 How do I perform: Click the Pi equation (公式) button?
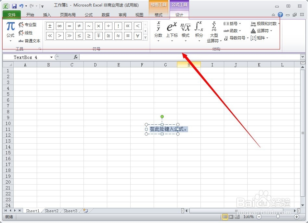click(x=10, y=32)
